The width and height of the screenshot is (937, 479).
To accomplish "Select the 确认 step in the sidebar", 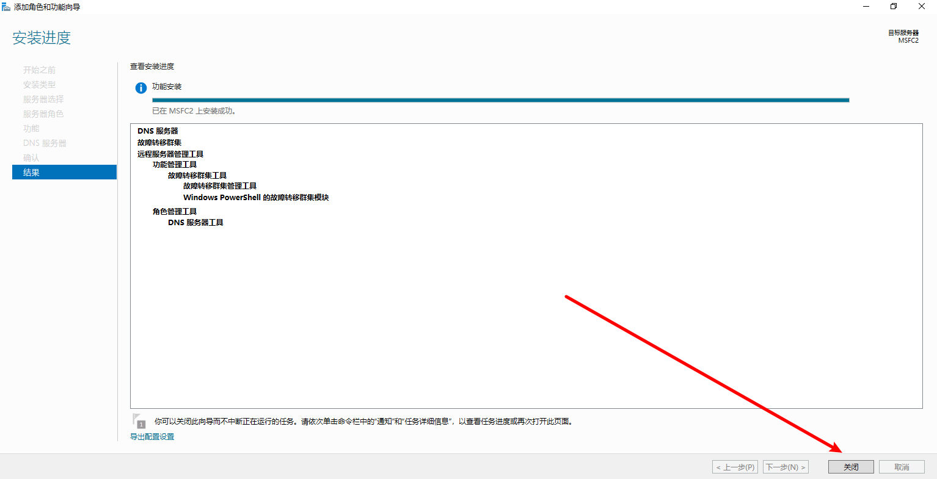I will point(31,158).
